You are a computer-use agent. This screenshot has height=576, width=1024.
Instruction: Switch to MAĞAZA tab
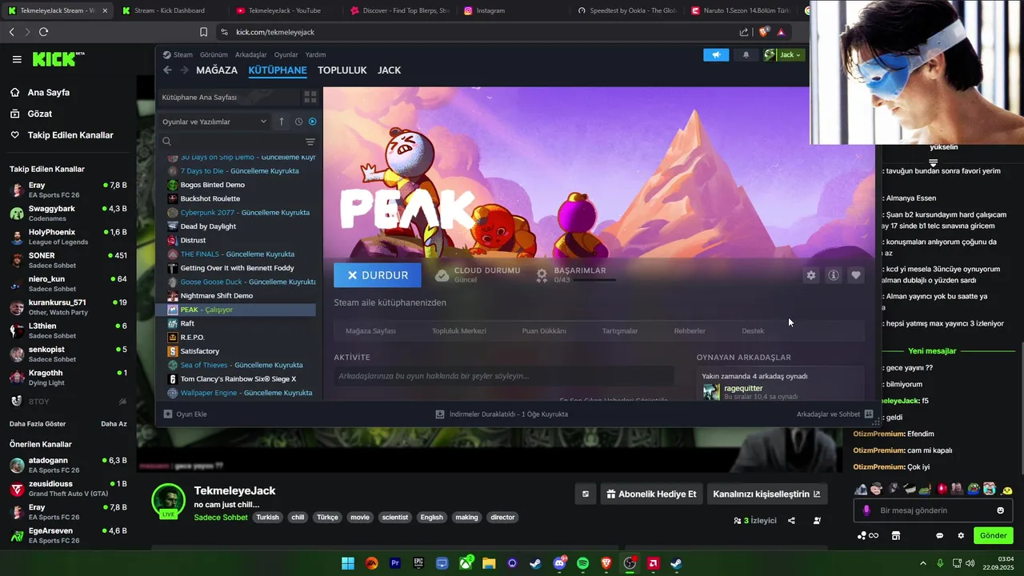(217, 70)
